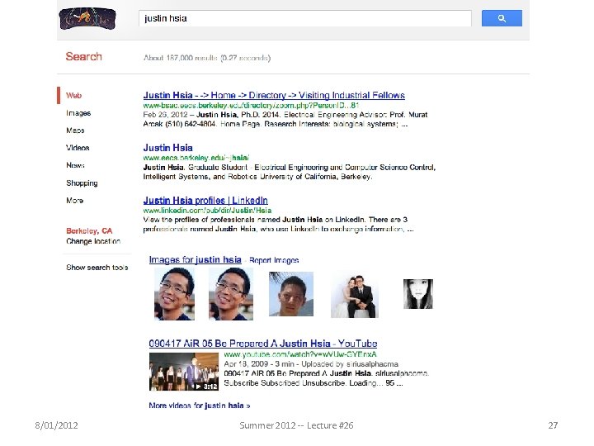The width and height of the screenshot is (594, 446).
Task: Open second smiling face image thumbnail
Action: [231, 294]
